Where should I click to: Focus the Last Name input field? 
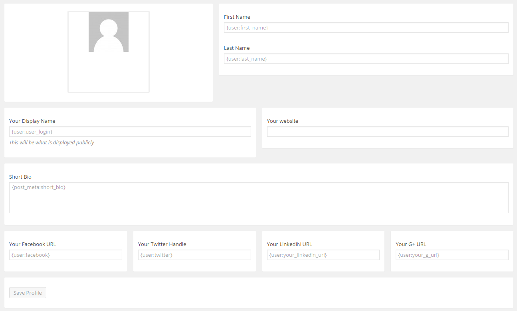coord(366,59)
